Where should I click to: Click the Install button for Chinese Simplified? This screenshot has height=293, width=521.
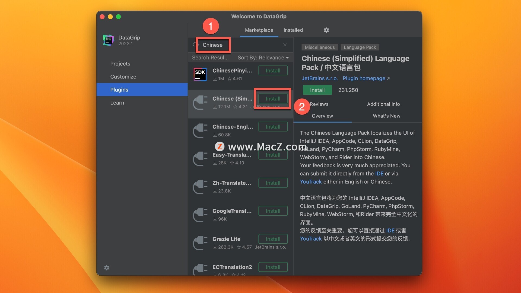click(x=273, y=98)
